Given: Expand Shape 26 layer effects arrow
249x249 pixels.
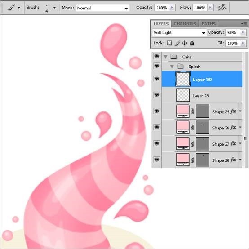Looking at the screenshot, I should (x=240, y=160).
